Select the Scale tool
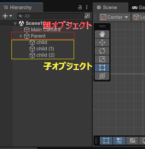The width and height of the screenshot is (145, 149). click(x=102, y=59)
